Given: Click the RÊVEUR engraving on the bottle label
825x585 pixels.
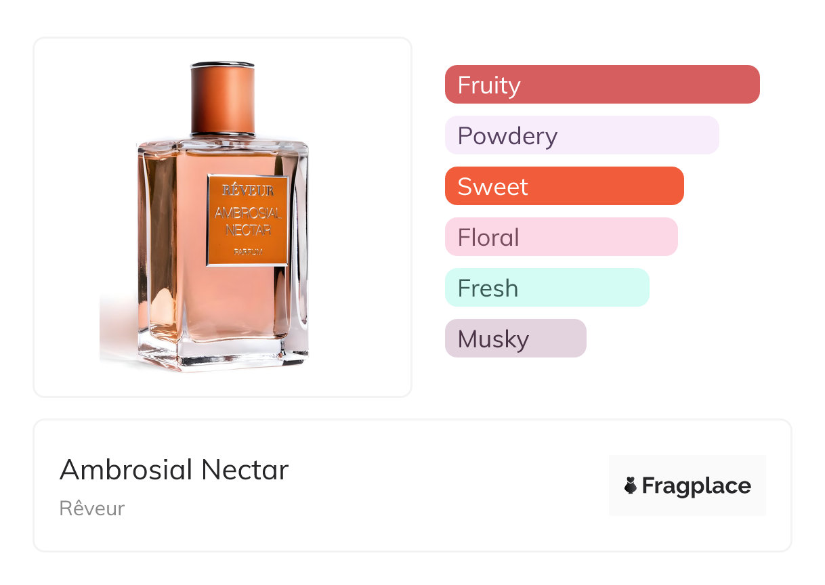Looking at the screenshot, I should [248, 190].
